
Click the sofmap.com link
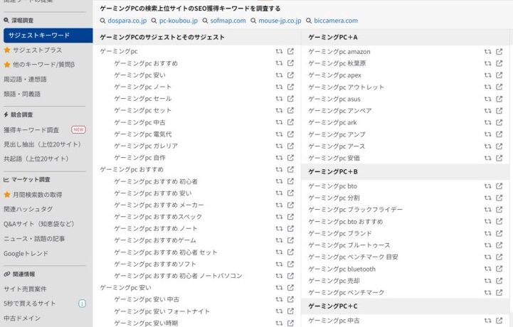(x=228, y=21)
